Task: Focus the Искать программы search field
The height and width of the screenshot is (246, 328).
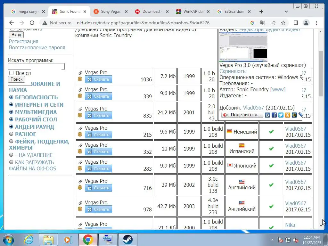Action: tap(37, 67)
